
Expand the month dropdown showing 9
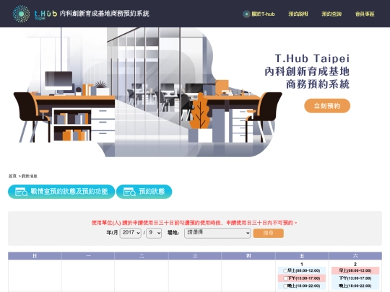click(154, 233)
